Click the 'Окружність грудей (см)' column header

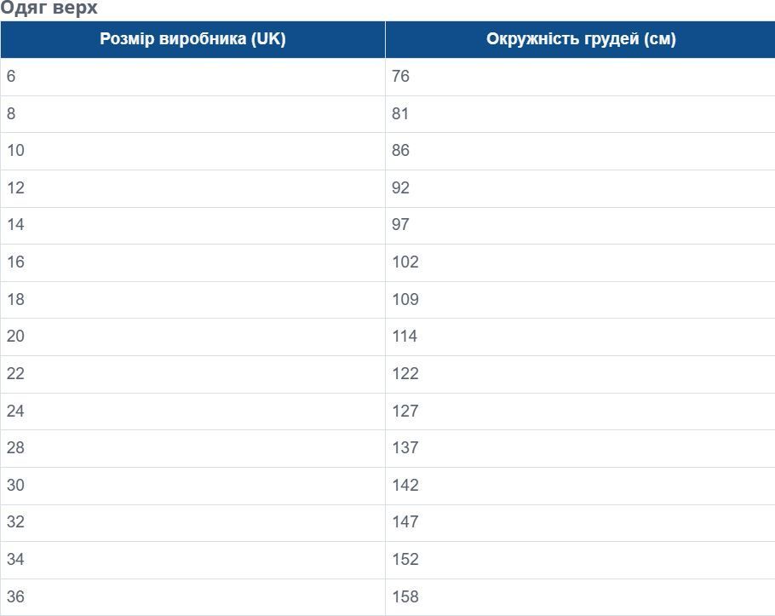pyautogui.click(x=581, y=39)
